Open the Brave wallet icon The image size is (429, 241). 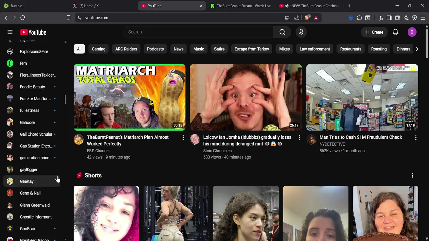pos(398,18)
